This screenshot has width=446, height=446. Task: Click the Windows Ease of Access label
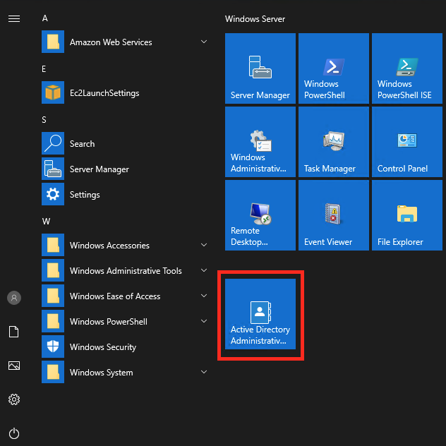pos(115,296)
